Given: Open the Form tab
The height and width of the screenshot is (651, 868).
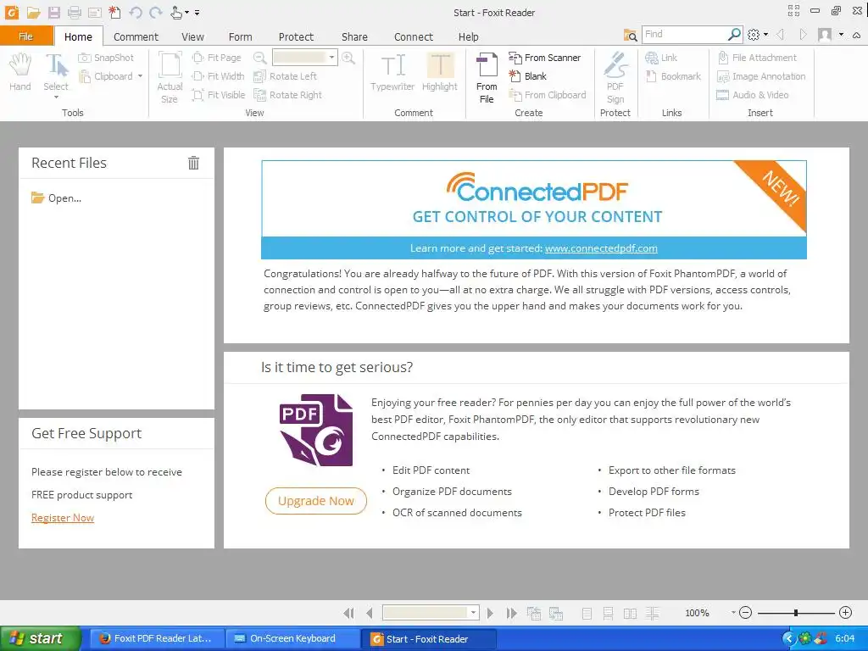Looking at the screenshot, I should [x=240, y=37].
